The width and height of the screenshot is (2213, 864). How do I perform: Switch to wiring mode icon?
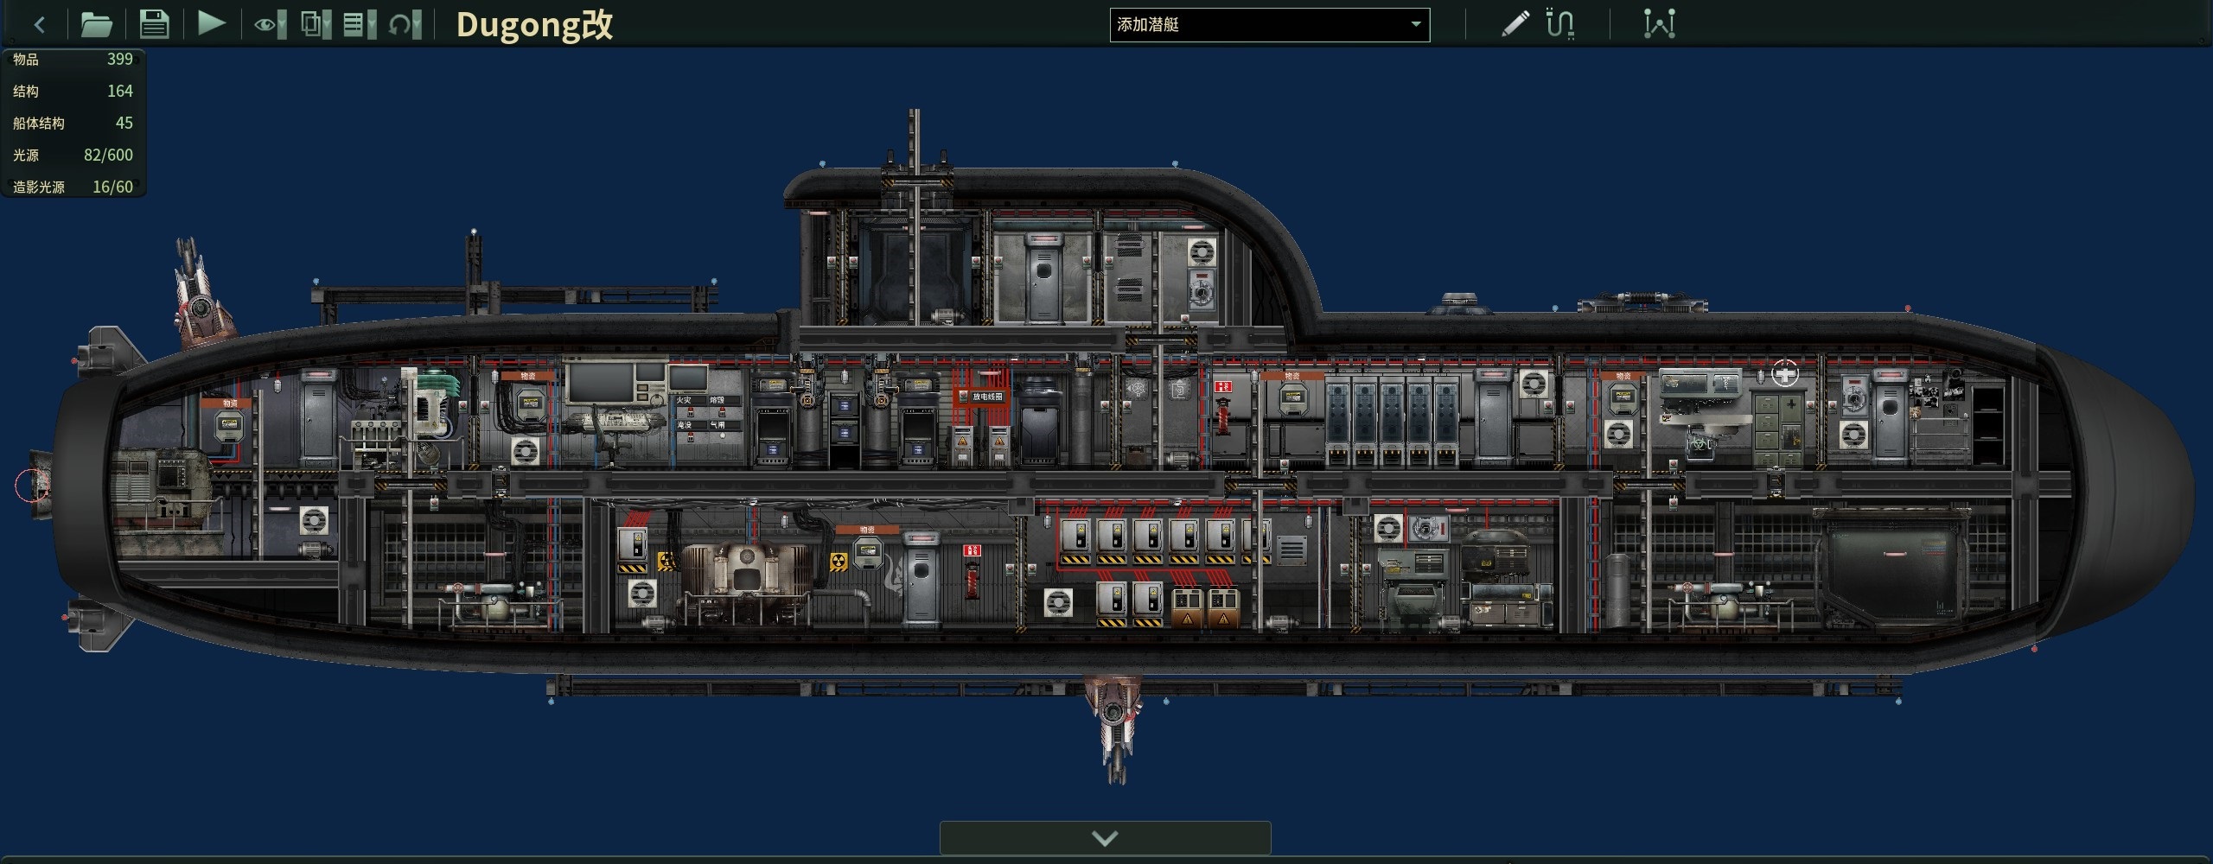point(1560,23)
